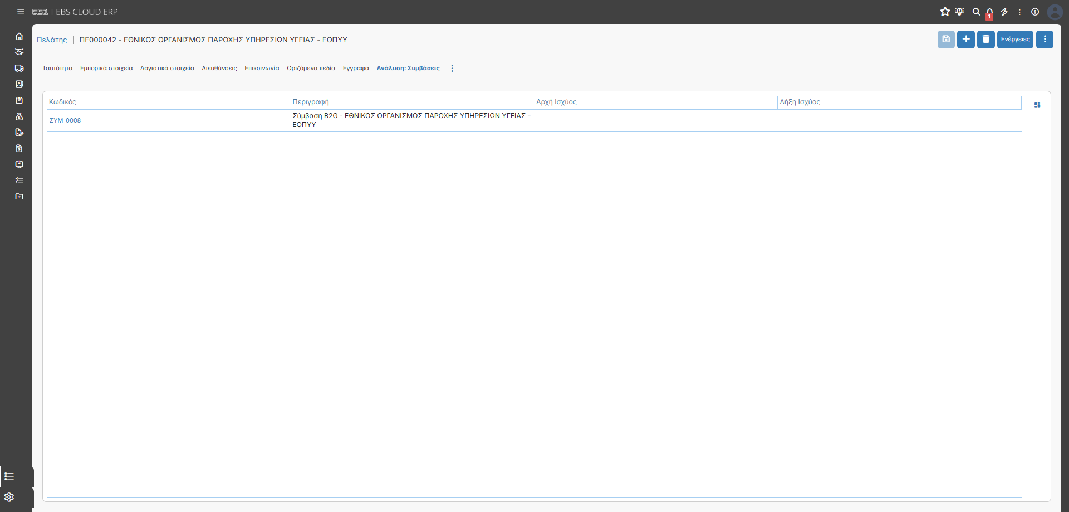1069x512 pixels.
Task: Switch to the Διευθύνσεις tab
Action: pos(219,69)
